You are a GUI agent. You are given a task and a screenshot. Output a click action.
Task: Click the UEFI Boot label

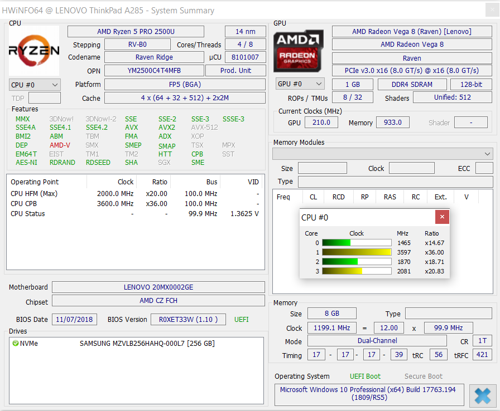click(365, 376)
